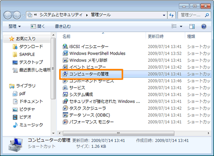Open the recent pages dropdown next to Forward
Screen dimensions: 214x156
24,15
